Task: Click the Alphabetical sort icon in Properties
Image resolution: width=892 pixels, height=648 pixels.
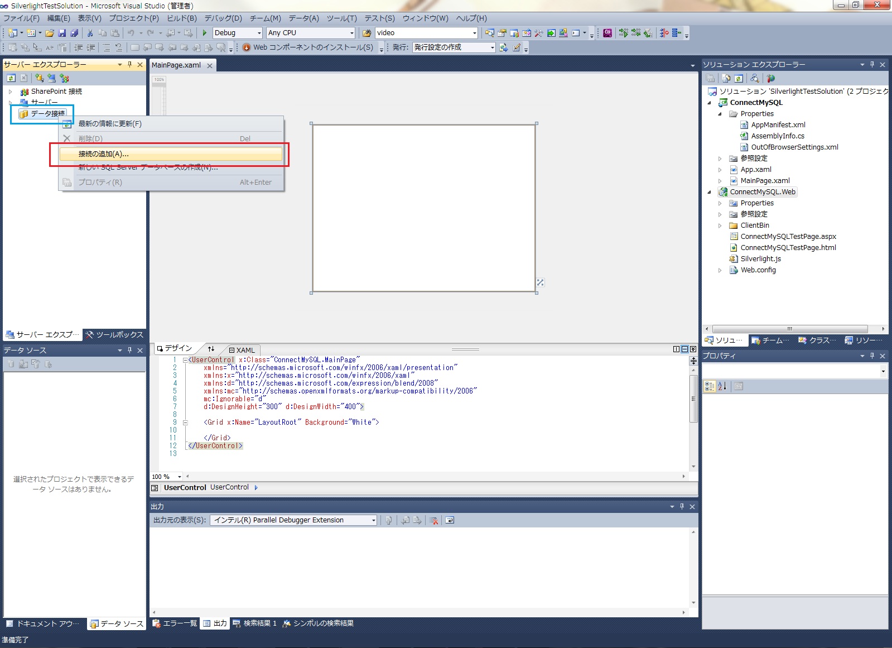Action: pos(722,386)
